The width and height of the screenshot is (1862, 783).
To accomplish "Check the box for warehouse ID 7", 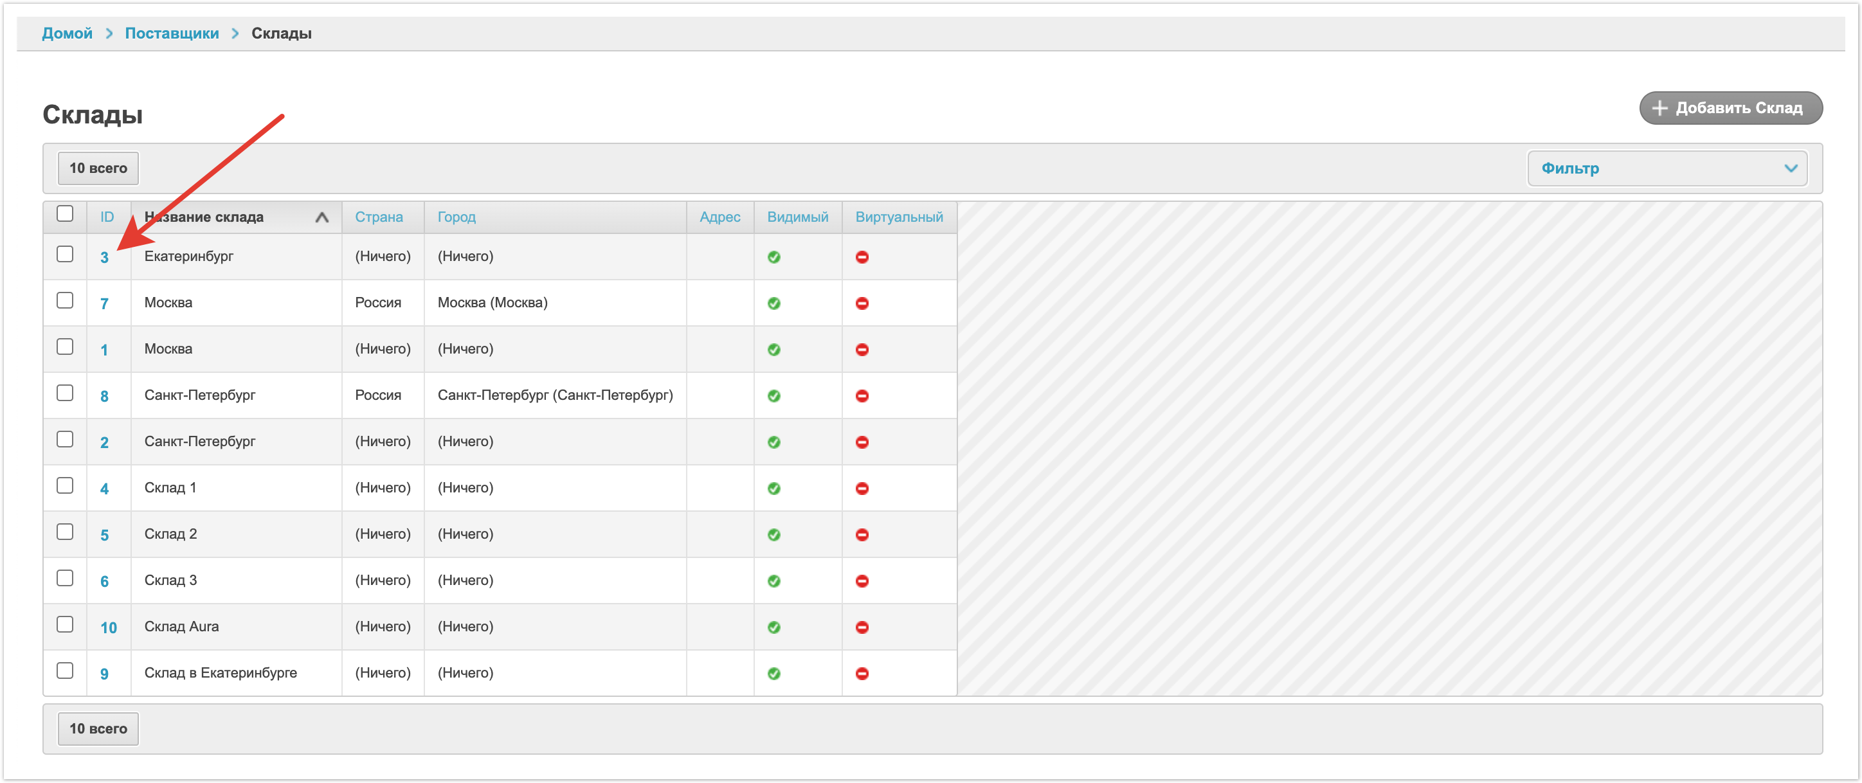I will [65, 300].
